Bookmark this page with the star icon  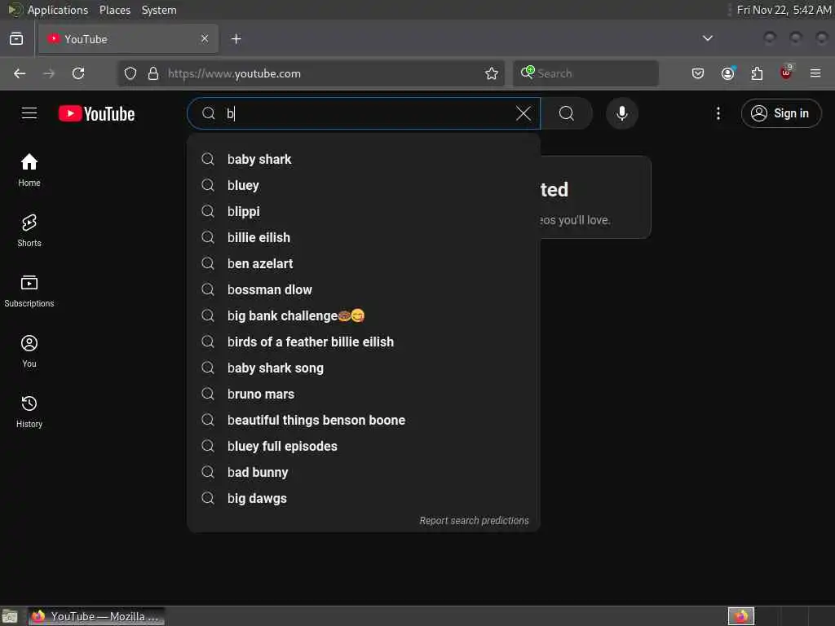(x=492, y=73)
